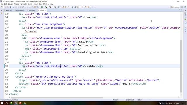This screenshot has height=105, width=187.
Task: Click the scroll-down arrow of the editor
Action: click(x=181, y=95)
